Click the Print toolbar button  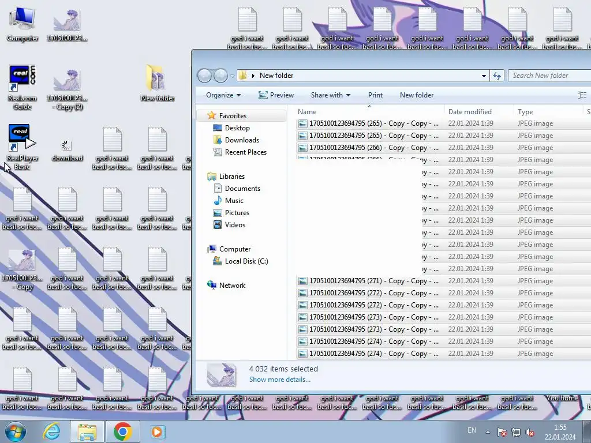(x=375, y=95)
